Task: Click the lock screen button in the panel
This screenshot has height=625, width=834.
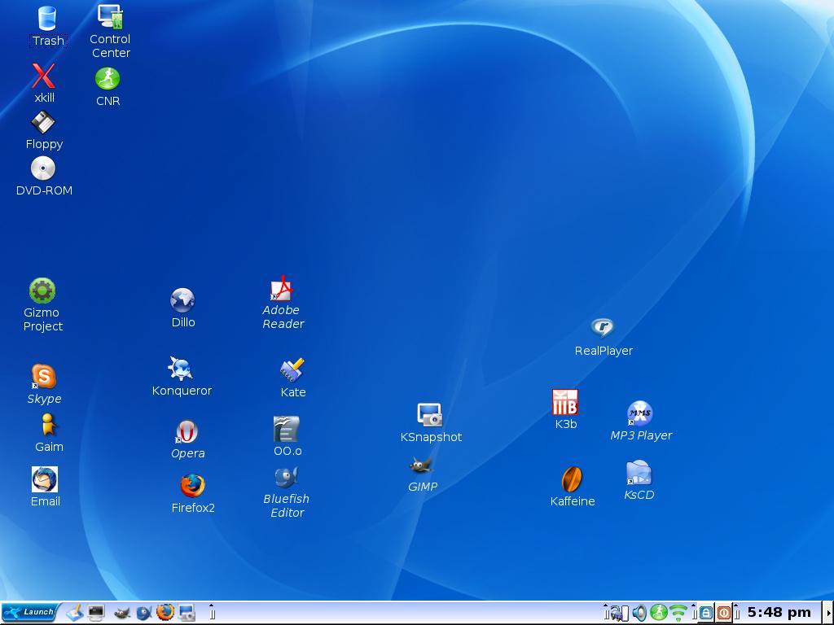Action: pos(707,612)
